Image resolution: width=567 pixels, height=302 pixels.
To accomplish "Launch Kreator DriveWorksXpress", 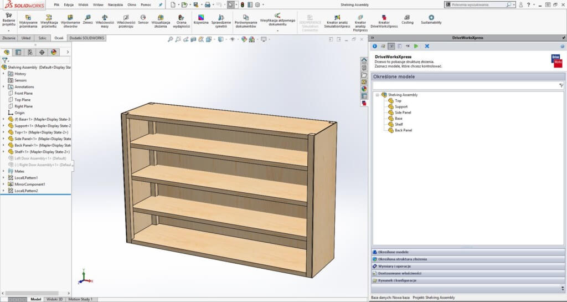I will pyautogui.click(x=384, y=22).
